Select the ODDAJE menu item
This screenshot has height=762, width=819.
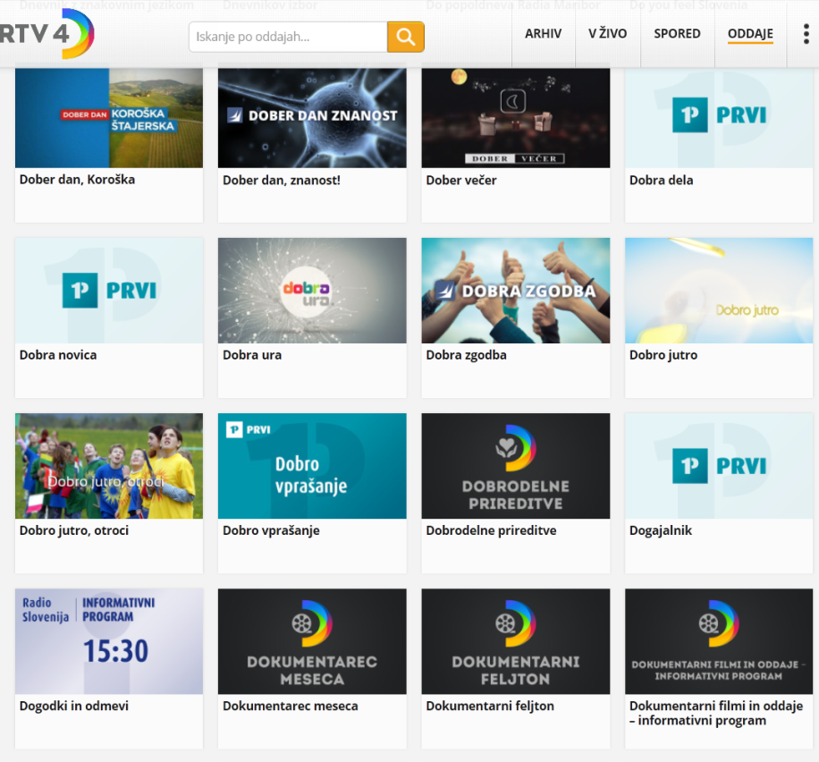click(x=750, y=33)
